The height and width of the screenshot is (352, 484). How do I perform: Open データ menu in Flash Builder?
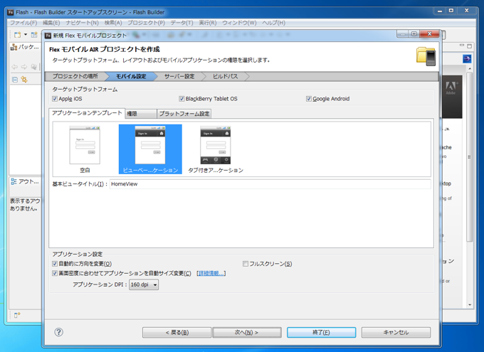coord(181,23)
